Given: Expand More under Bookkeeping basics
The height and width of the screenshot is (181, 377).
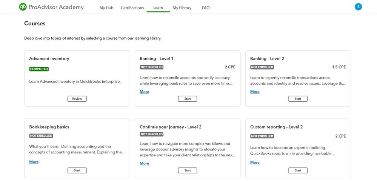Looking at the screenshot, I should click(x=34, y=162).
